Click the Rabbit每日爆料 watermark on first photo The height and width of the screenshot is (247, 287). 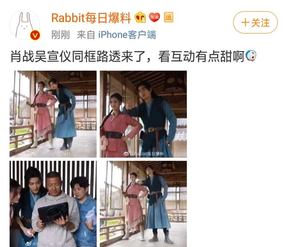click(51, 154)
